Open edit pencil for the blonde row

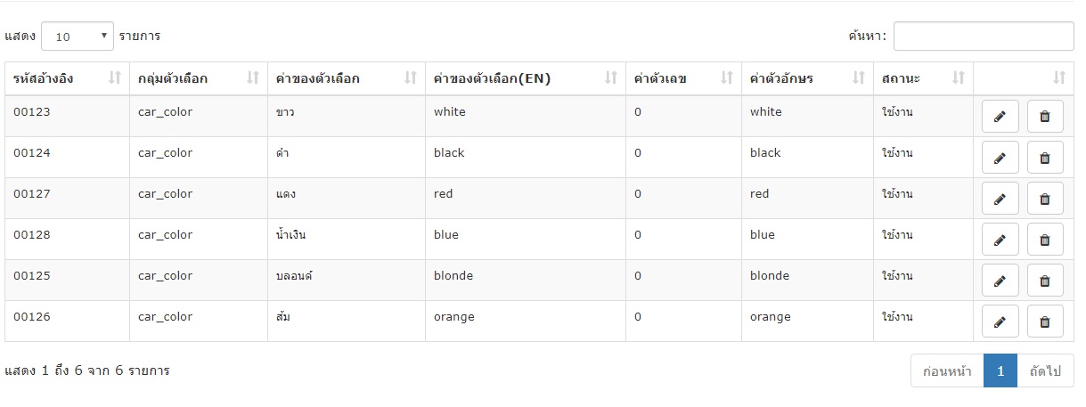click(1000, 281)
